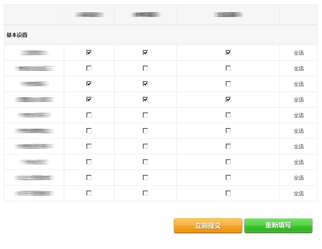This screenshot has width=322, height=249.
Task: Check middle column checkbox in fifth row
Action: pyautogui.click(x=145, y=115)
